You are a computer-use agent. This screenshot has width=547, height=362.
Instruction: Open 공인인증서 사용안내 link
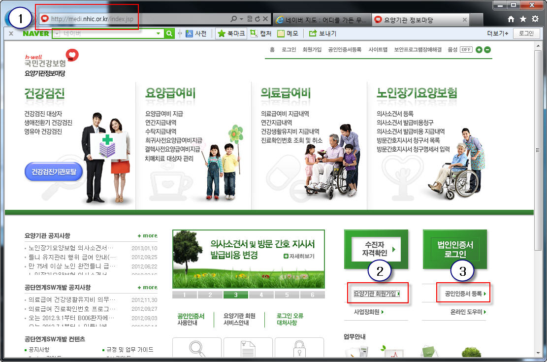pyautogui.click(x=191, y=319)
